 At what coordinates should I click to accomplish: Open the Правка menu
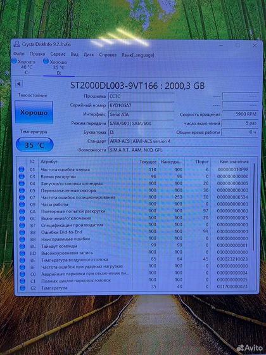tap(37, 54)
